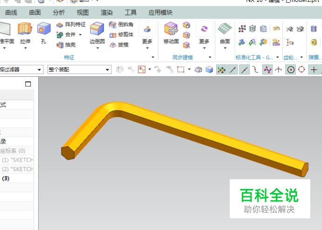Open the selection filter dropdown
322x230 pixels.
[21, 69]
